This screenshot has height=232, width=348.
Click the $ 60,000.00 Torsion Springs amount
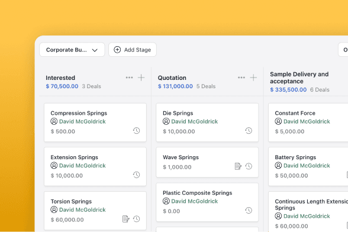[x=67, y=220]
